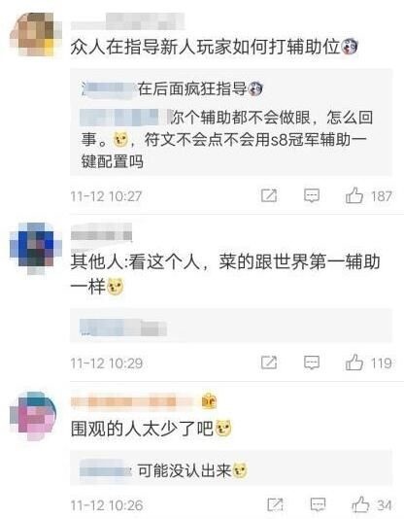This screenshot has width=404, height=519.
Task: Open the first commenter's pixelated avatar
Action: coord(36,34)
